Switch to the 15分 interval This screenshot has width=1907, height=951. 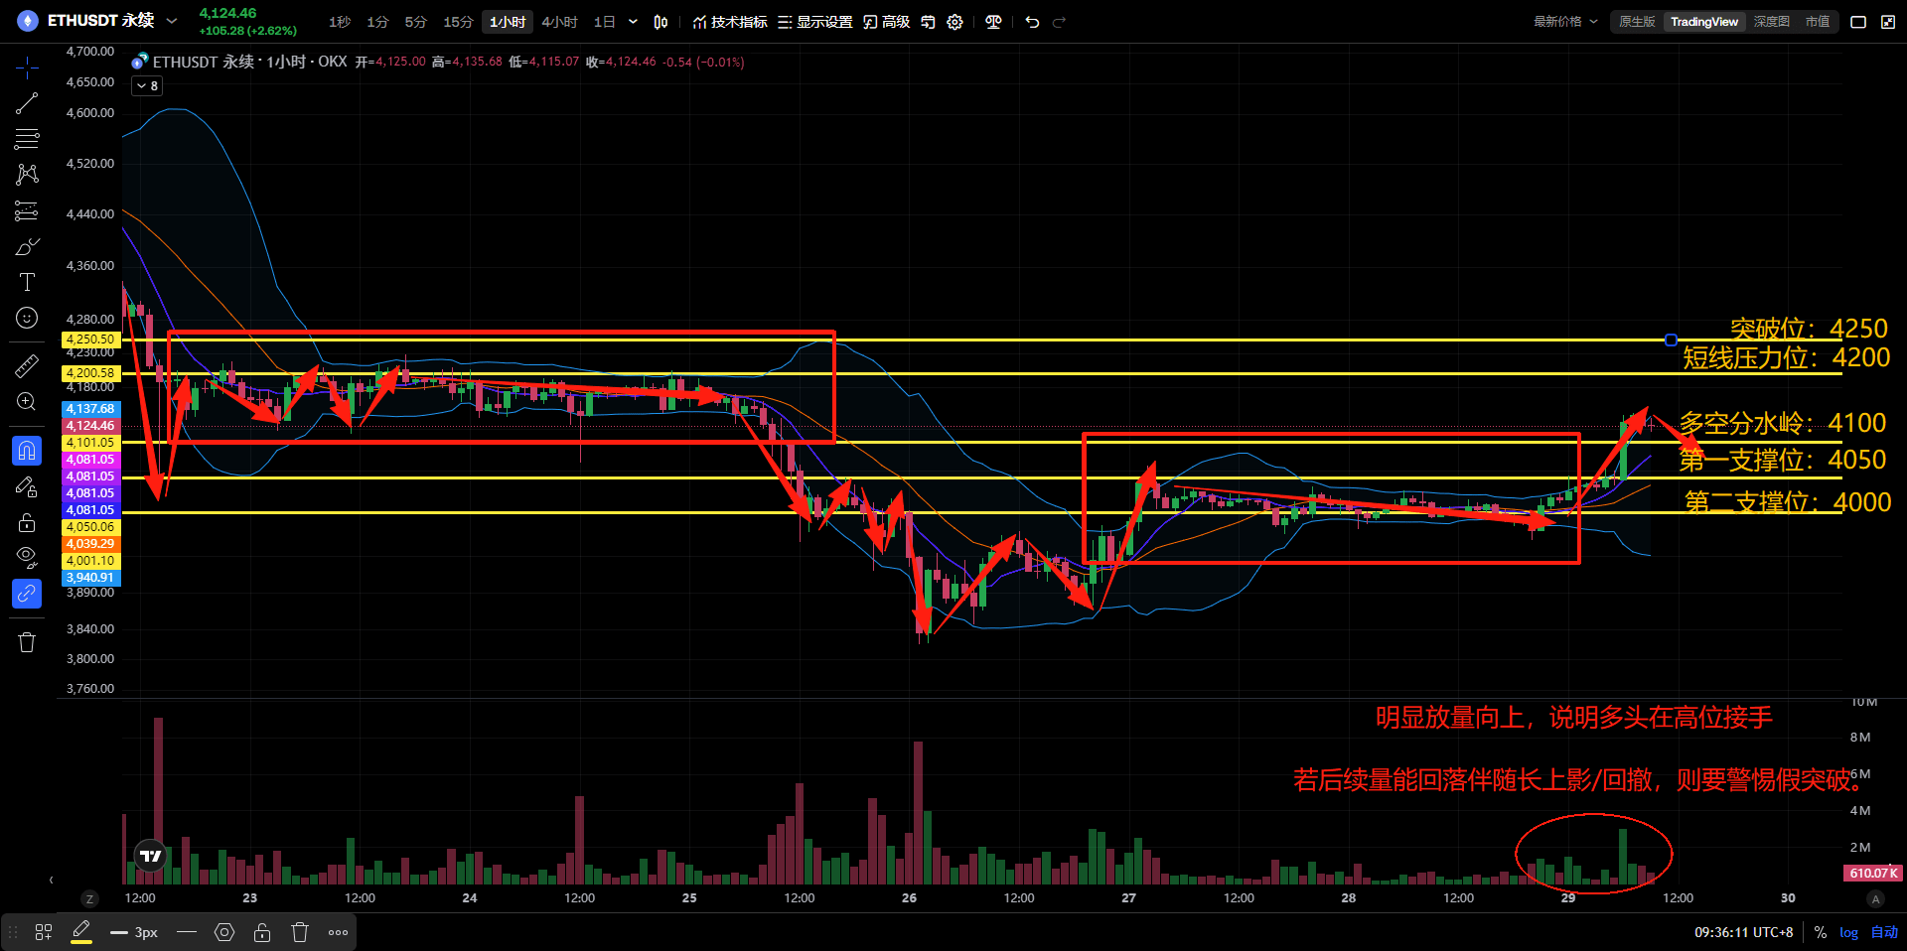[x=458, y=22]
